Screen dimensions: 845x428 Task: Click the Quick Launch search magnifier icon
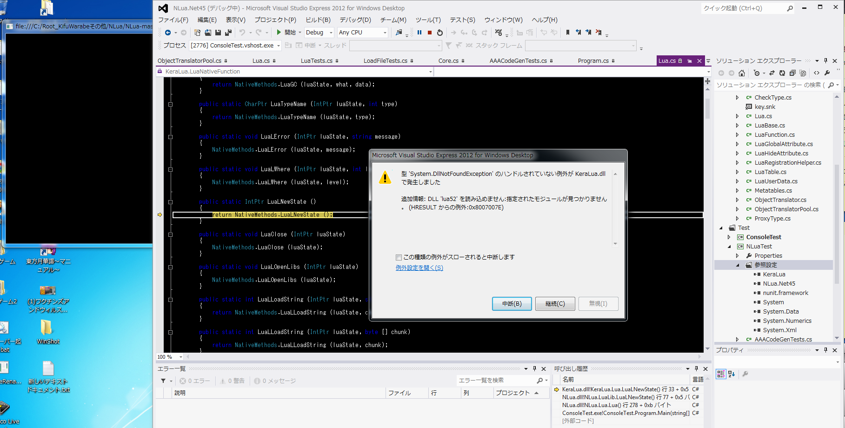pyautogui.click(x=790, y=8)
